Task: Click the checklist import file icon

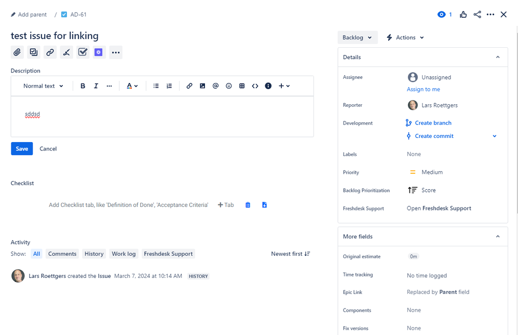Action: [x=264, y=205]
